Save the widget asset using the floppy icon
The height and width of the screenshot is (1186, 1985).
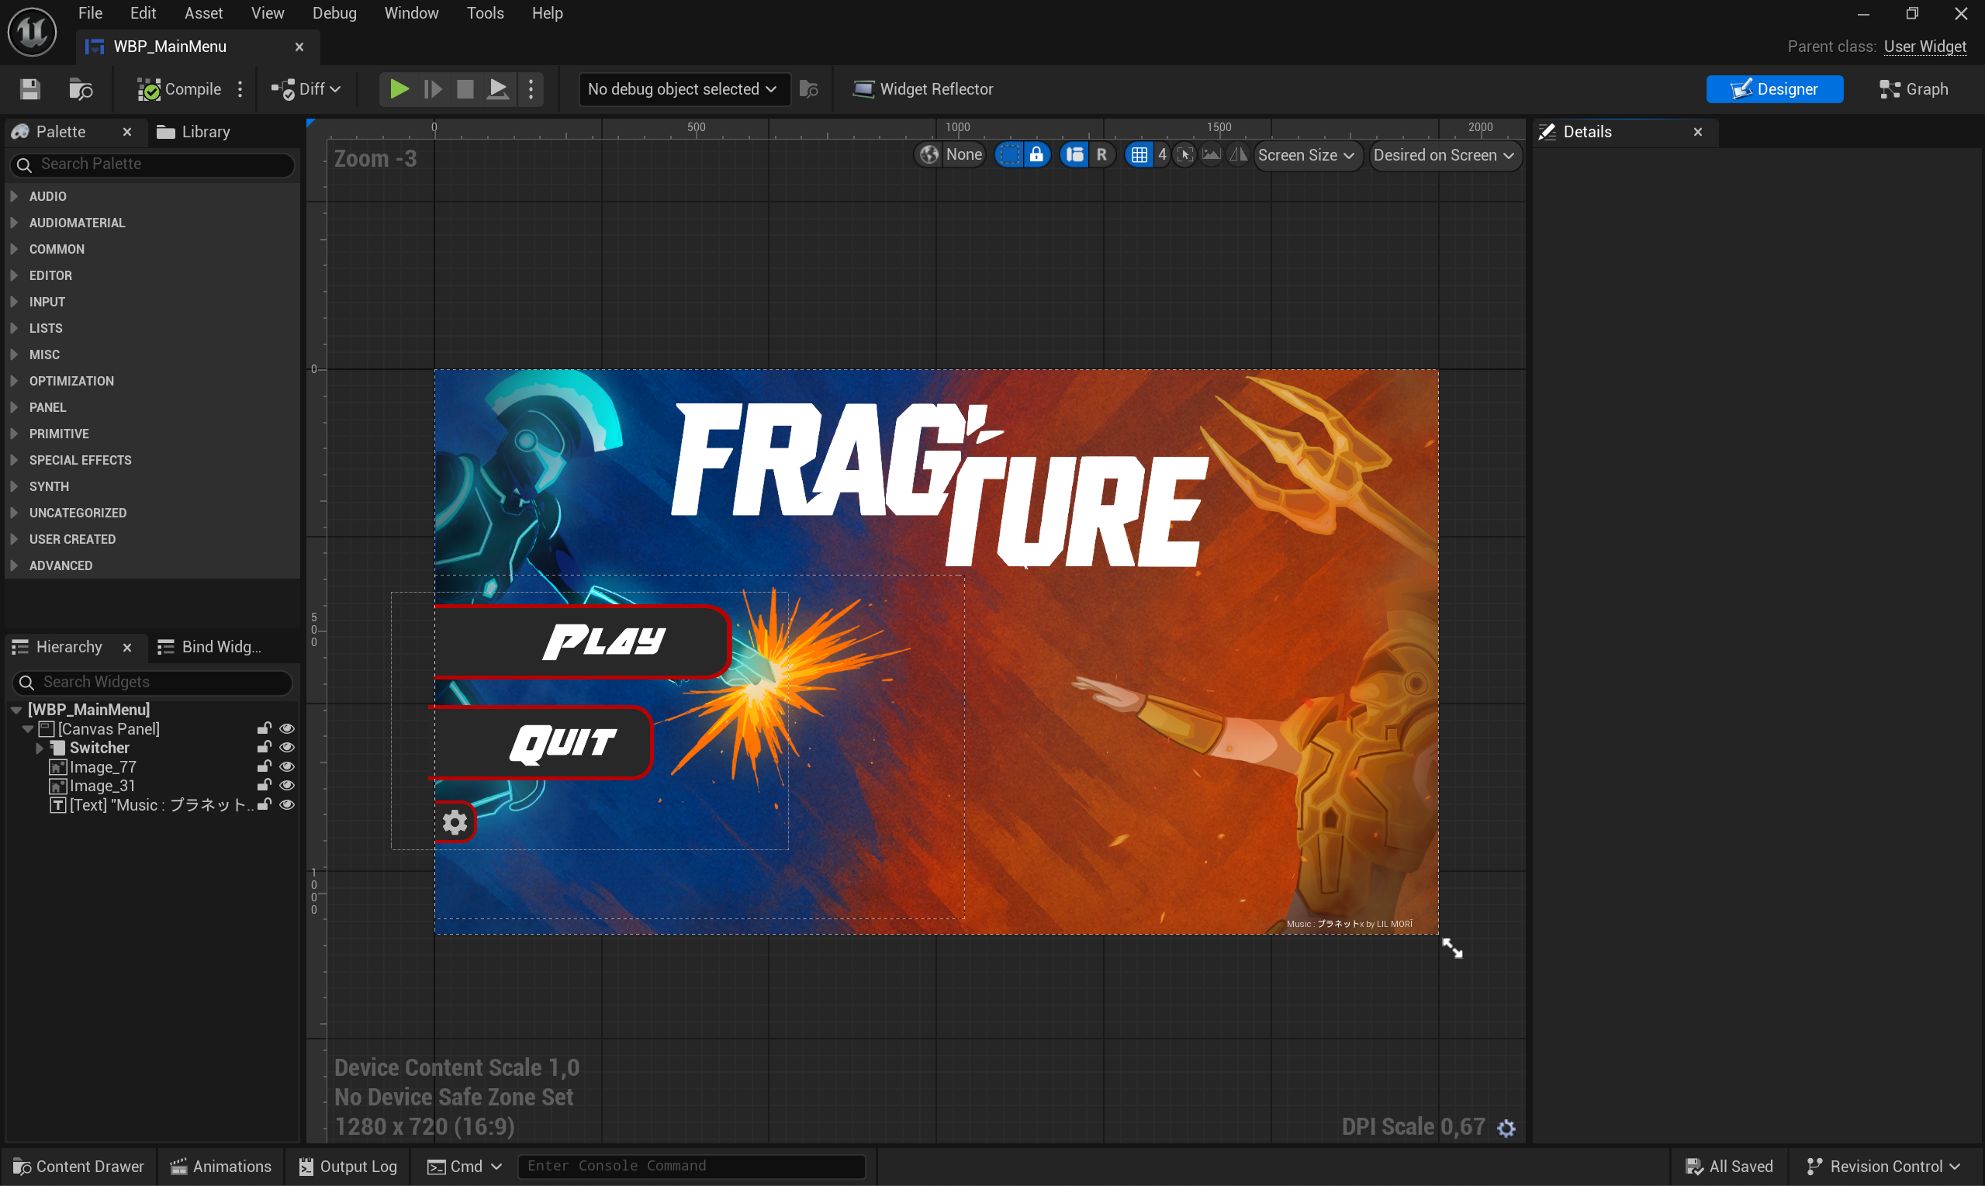tap(29, 88)
